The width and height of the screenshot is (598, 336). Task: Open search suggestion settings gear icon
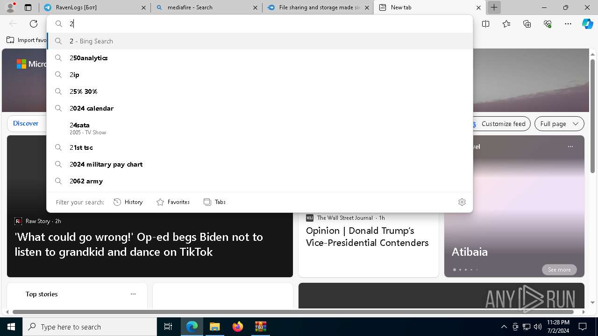point(462,202)
